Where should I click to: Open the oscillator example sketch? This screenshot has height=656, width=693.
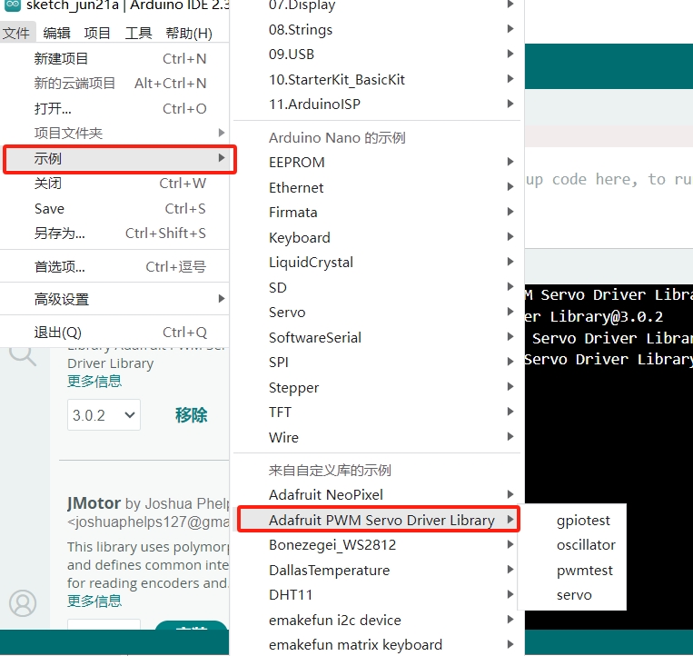[586, 545]
